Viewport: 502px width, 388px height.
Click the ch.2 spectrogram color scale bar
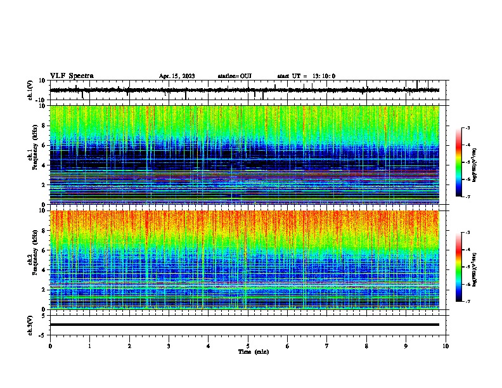[459, 267]
